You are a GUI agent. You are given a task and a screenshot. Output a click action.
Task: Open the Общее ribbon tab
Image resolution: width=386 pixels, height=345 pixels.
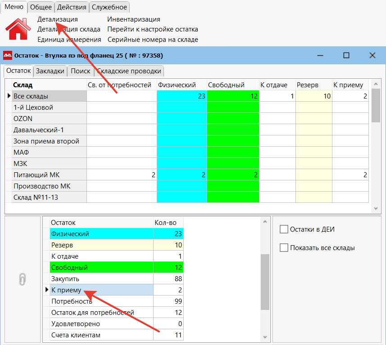pos(41,7)
